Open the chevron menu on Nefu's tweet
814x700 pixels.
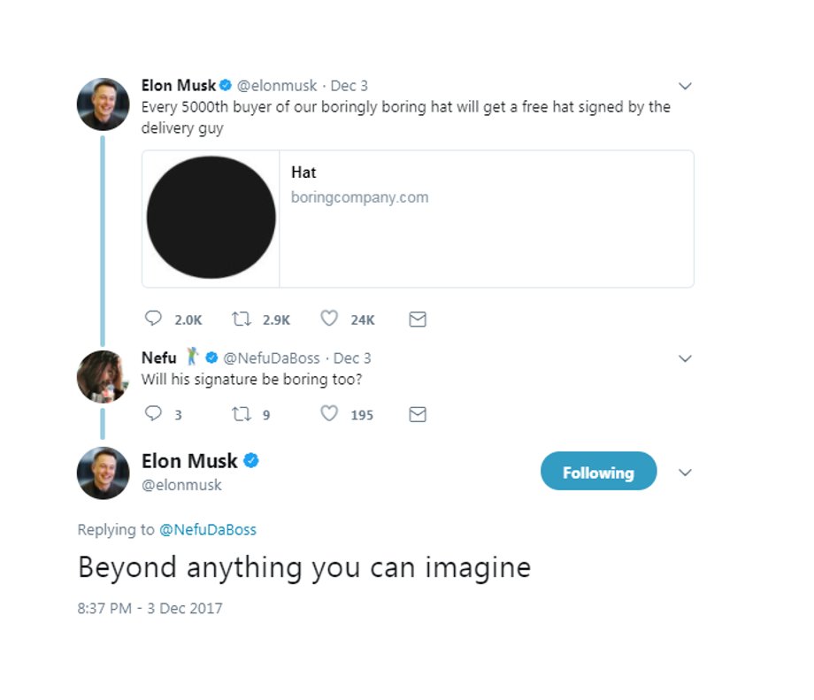(x=685, y=358)
